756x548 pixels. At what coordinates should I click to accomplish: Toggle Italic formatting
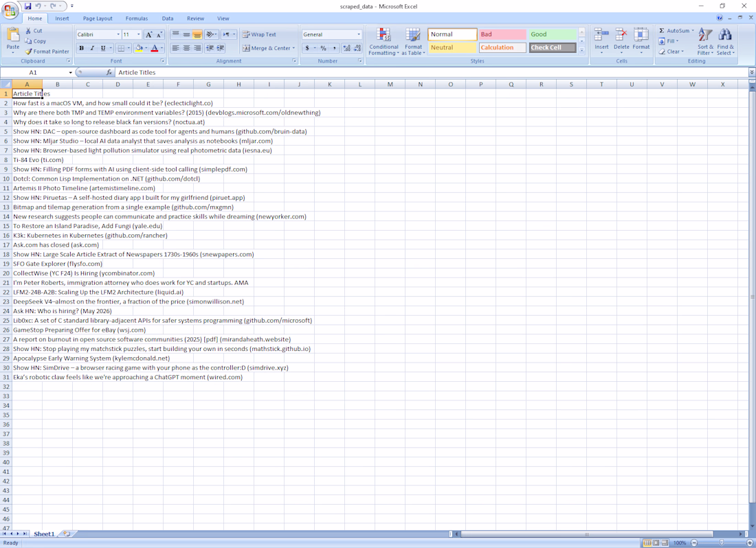click(x=92, y=48)
